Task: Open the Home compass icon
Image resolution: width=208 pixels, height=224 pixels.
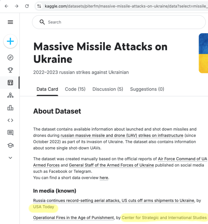Action: click(x=10, y=57)
